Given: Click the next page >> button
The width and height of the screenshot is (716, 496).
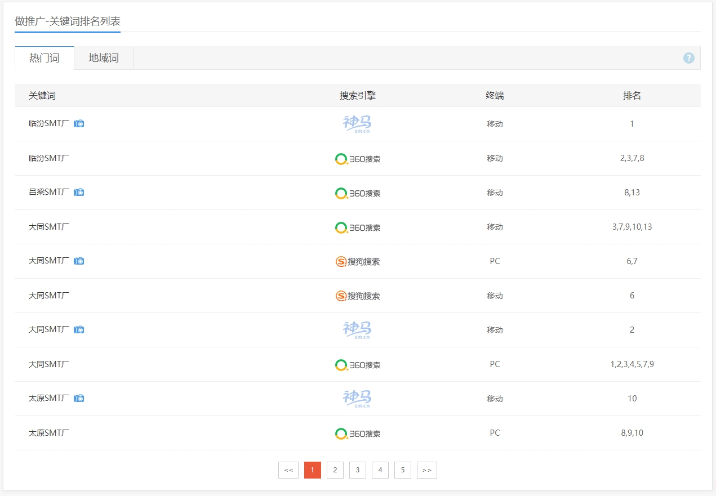Looking at the screenshot, I should (426, 470).
